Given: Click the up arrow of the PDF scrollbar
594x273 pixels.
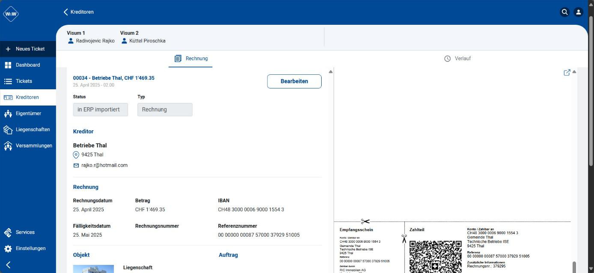Looking at the screenshot, I should [574, 72].
